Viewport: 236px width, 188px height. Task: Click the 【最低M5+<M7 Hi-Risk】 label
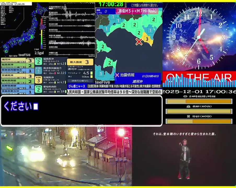[137, 11]
